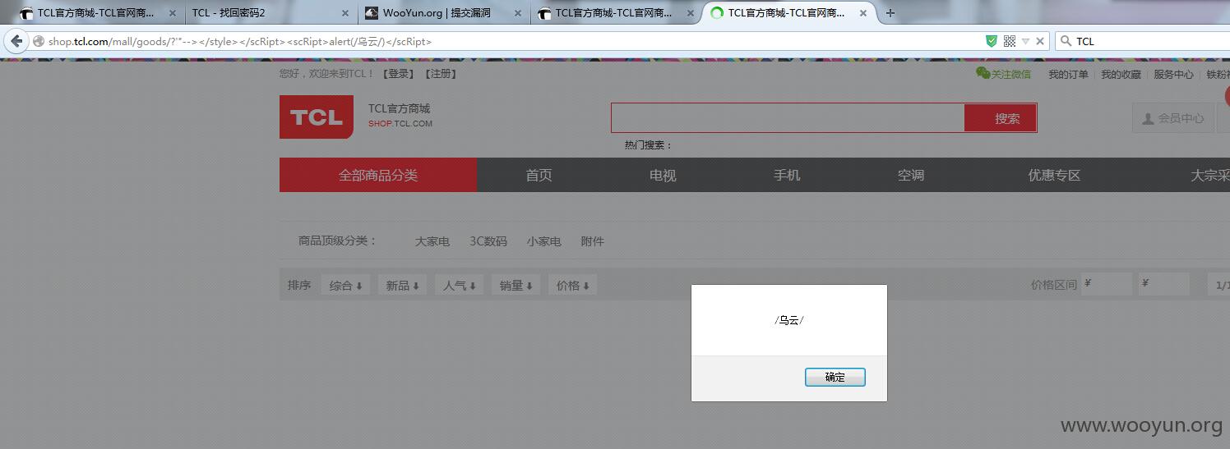Switch to the fourth tab TCL官方商城
Screen dimensions: 1230x449
pos(617,13)
